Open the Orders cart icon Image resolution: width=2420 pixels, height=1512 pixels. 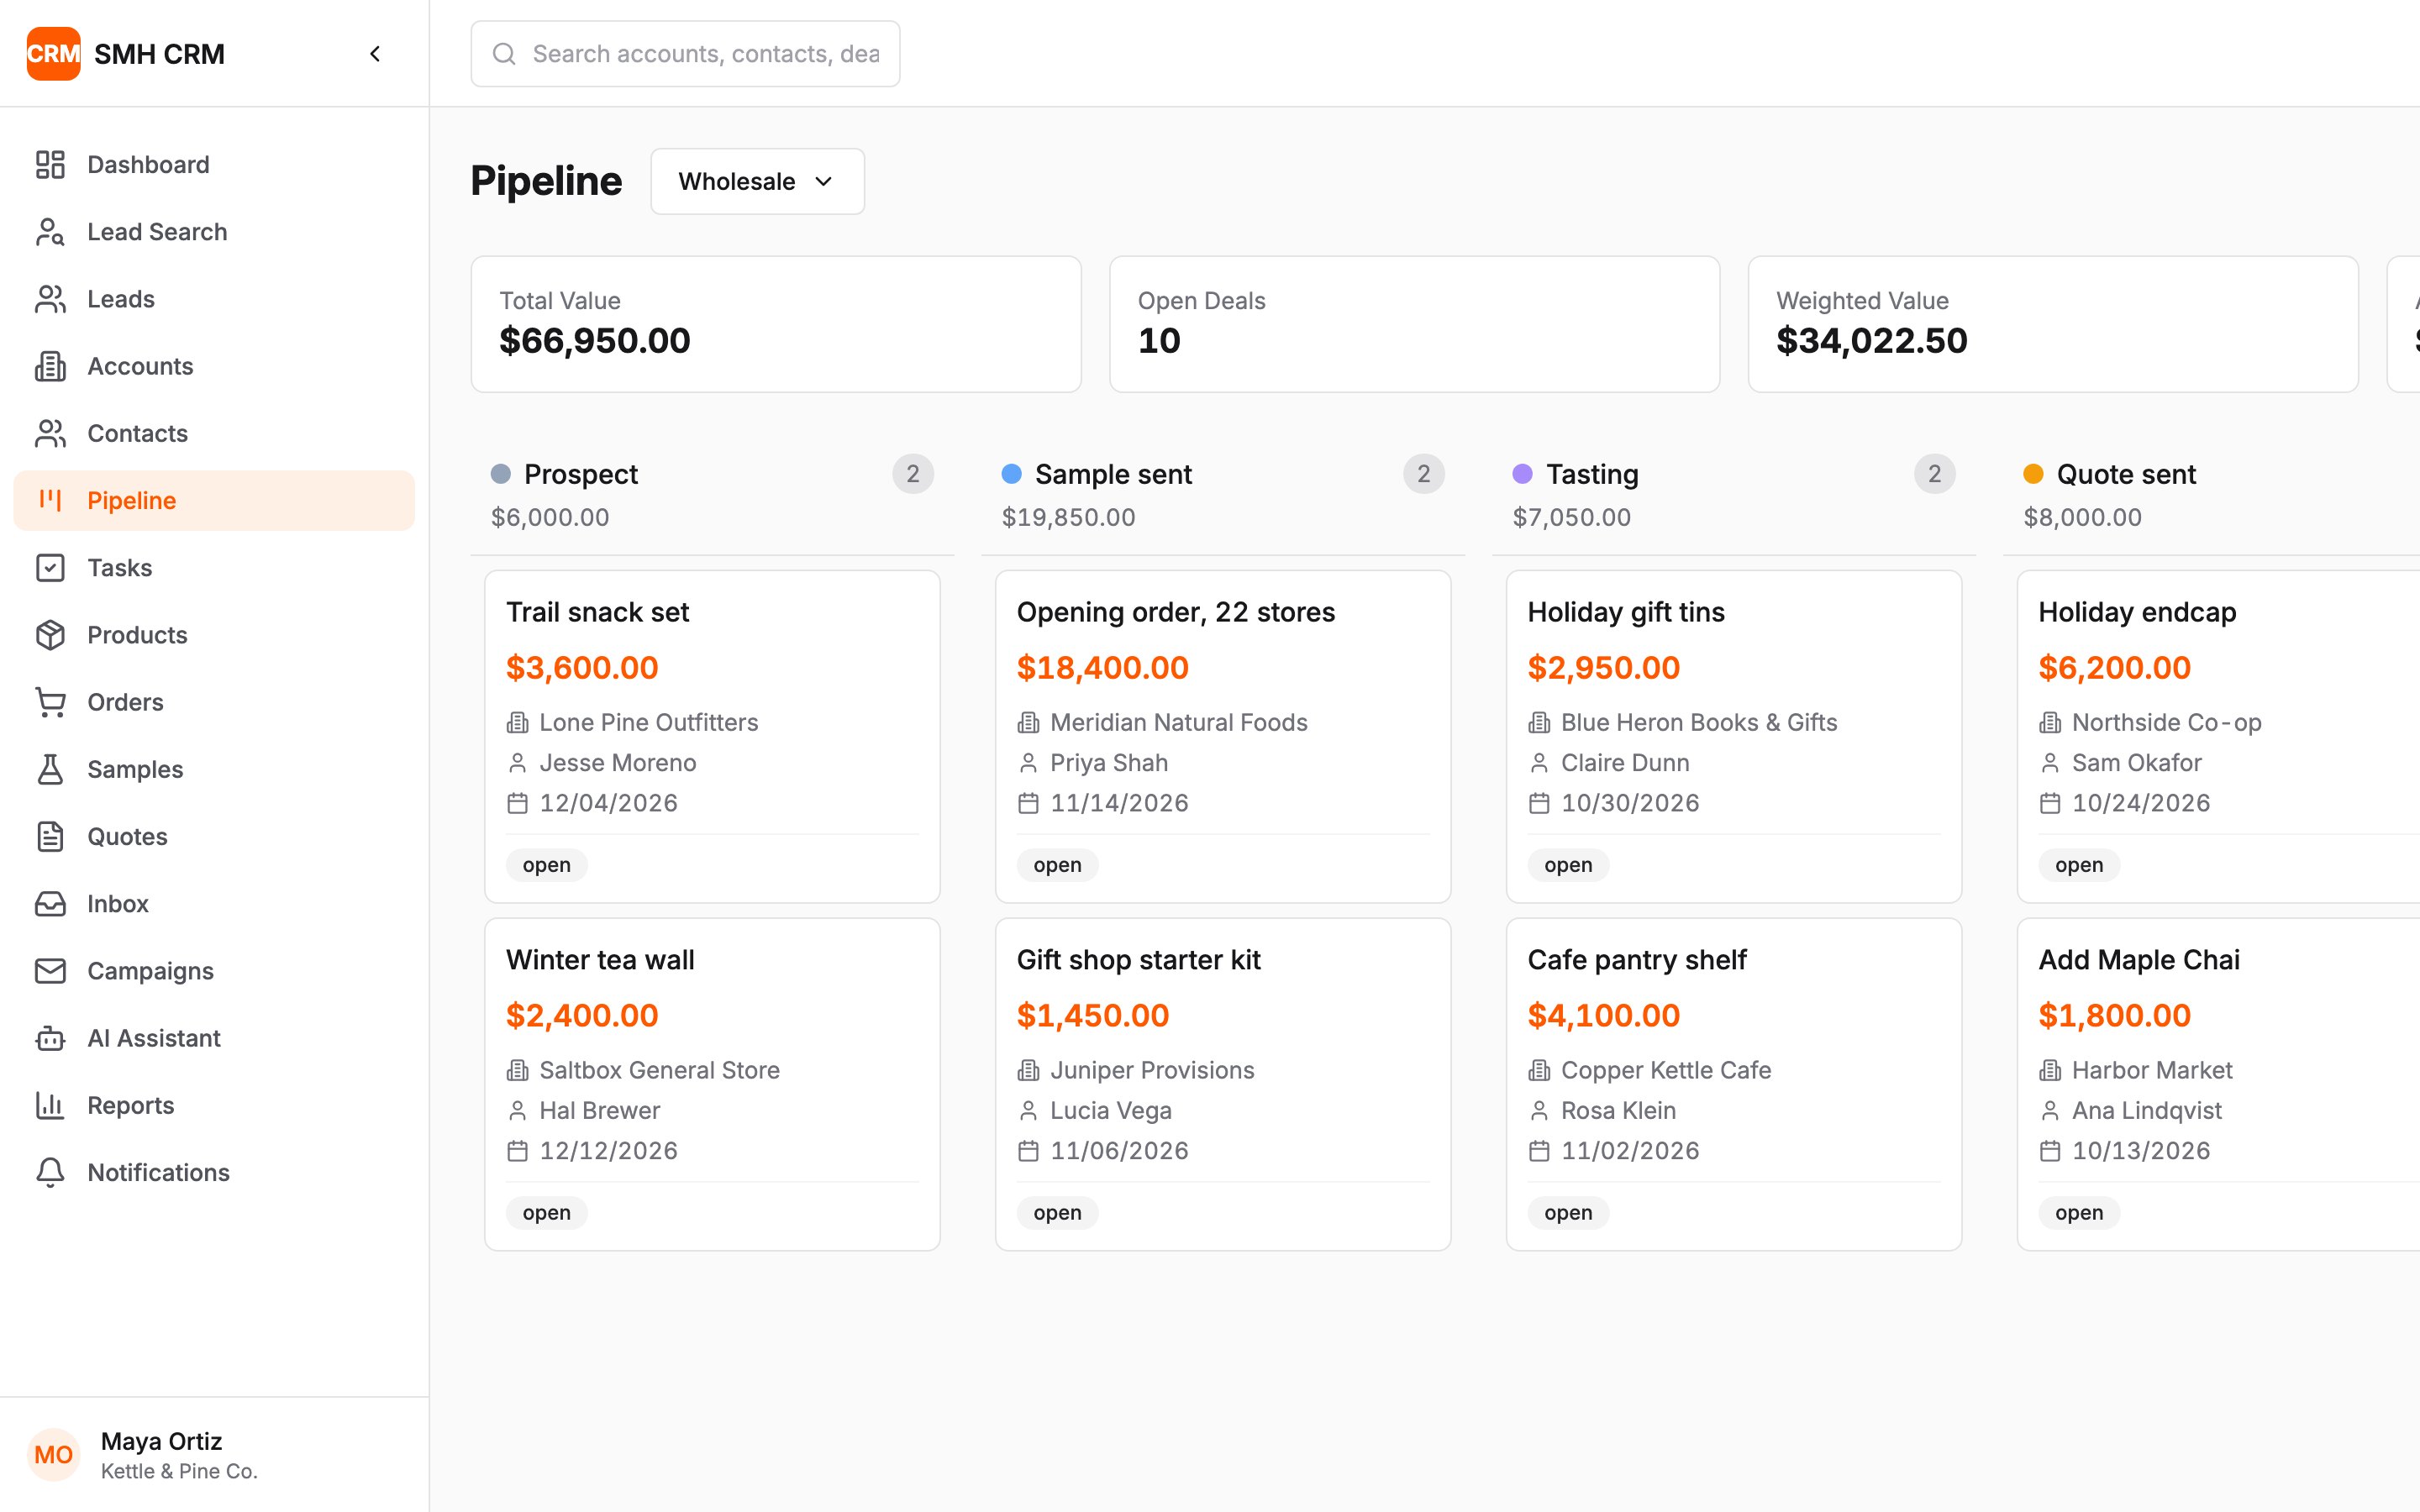[50, 702]
